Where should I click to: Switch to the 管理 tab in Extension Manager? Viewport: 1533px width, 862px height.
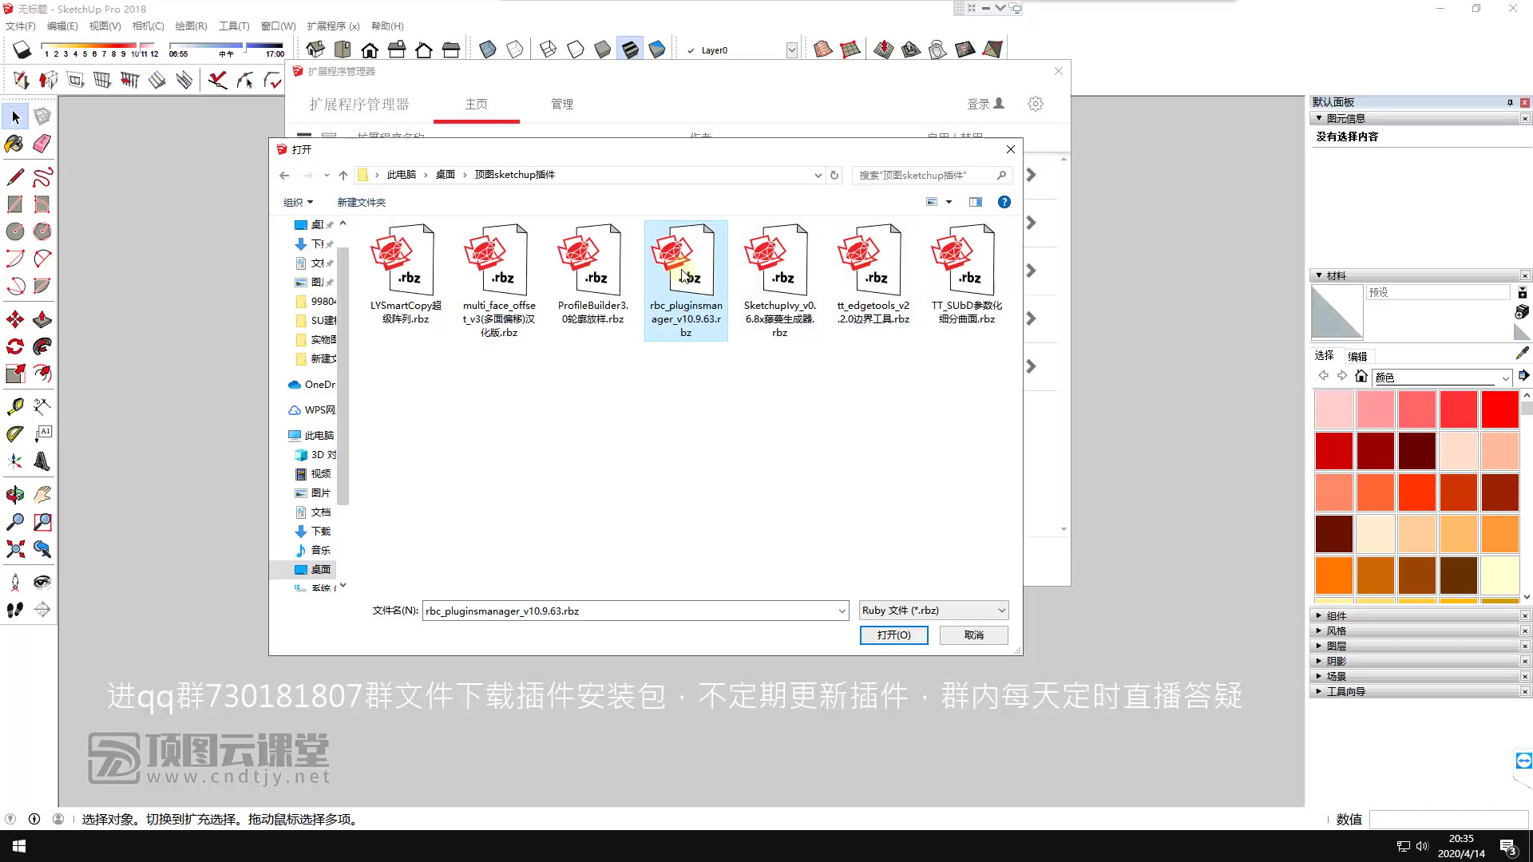[562, 104]
